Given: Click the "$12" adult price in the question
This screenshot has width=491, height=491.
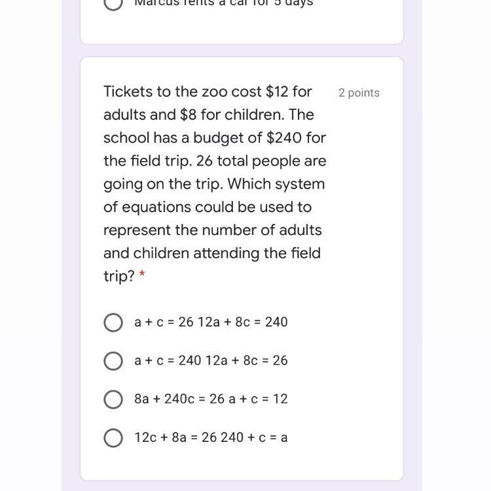Looking at the screenshot, I should click(277, 92).
